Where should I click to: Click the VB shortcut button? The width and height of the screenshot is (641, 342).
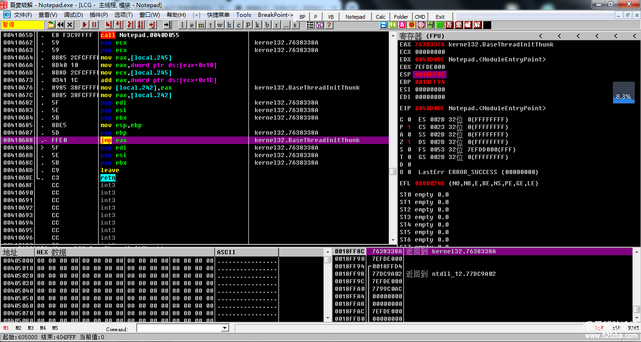coord(331,17)
